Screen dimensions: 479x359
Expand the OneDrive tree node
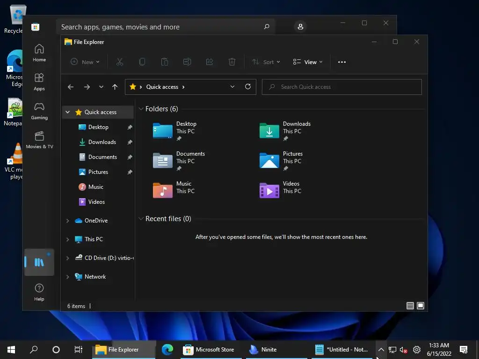click(67, 221)
